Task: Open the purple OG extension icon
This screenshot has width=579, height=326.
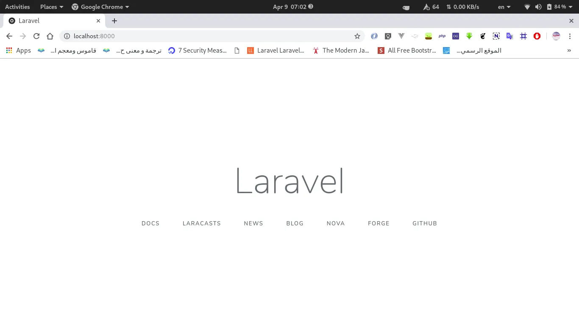Action: tap(456, 36)
